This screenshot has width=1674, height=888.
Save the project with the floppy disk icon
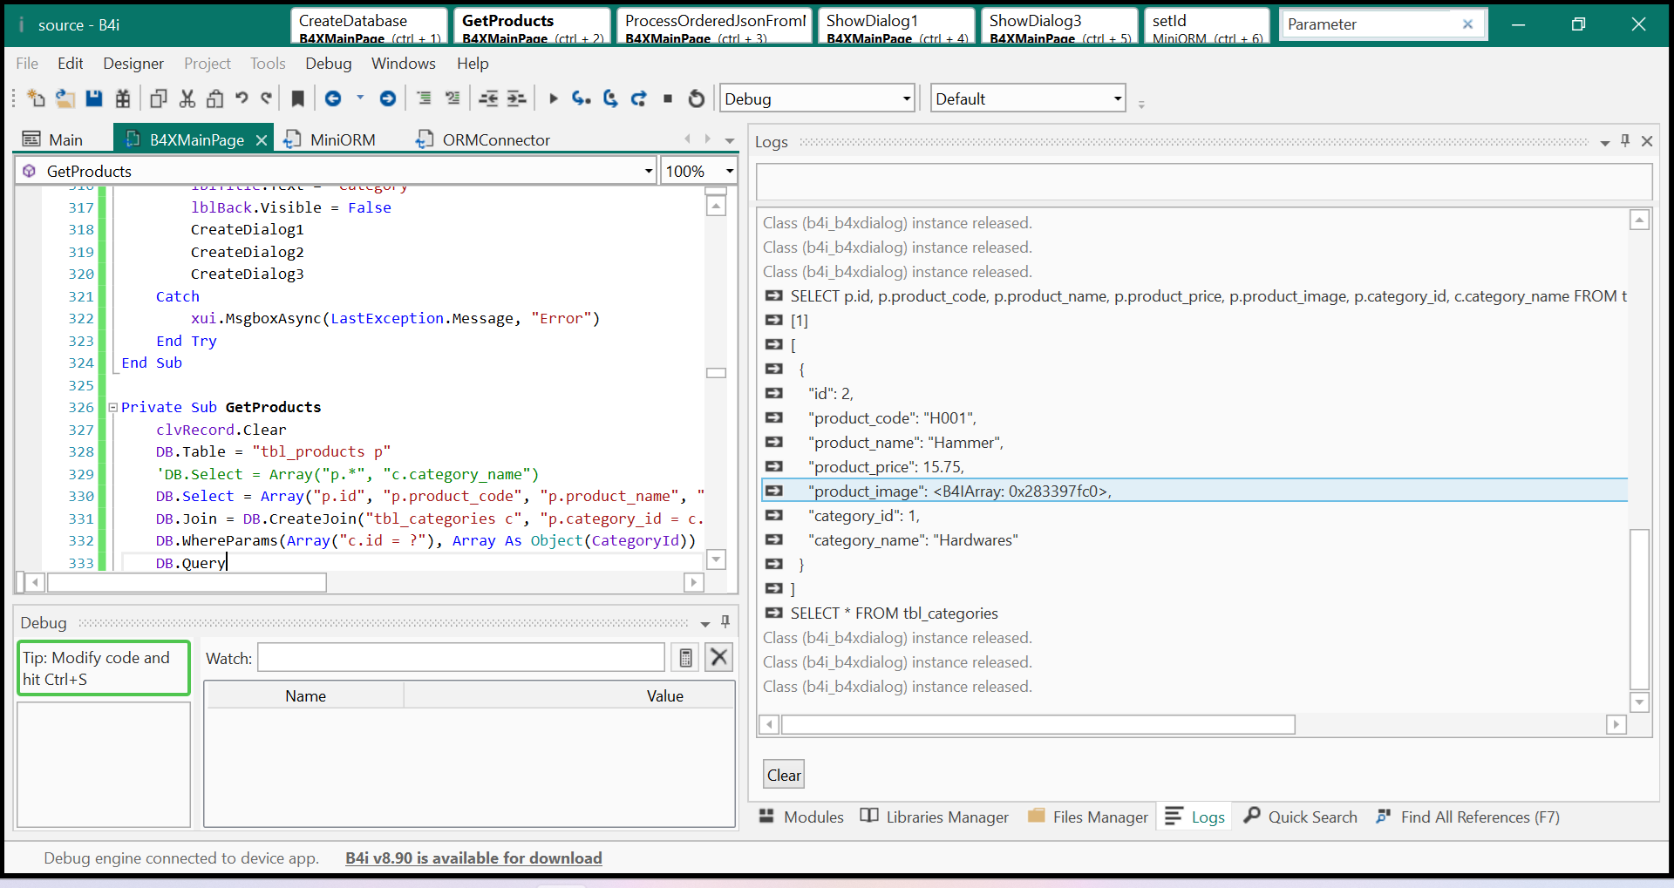pyautogui.click(x=94, y=98)
